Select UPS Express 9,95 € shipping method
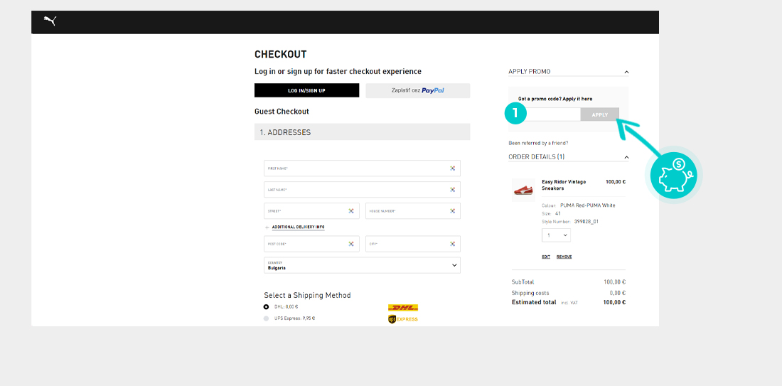This screenshot has height=386, width=782. coord(267,318)
